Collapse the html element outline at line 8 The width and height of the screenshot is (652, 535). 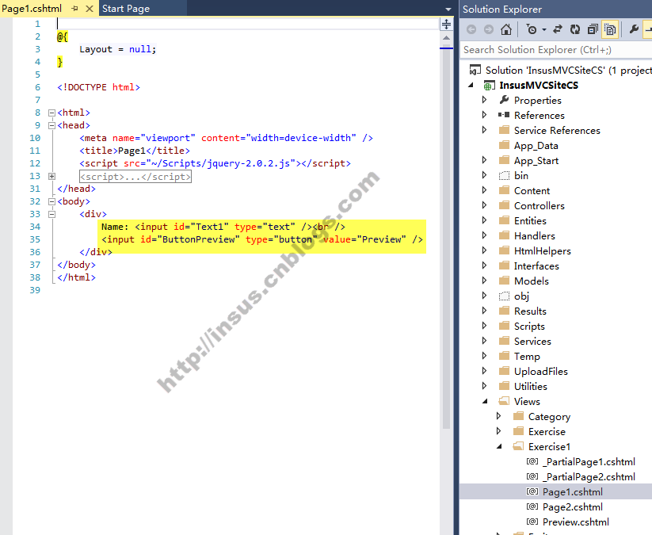point(51,113)
